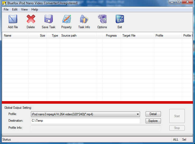Click the Source path column header
This screenshot has width=195, height=144.
pyautogui.click(x=78, y=36)
